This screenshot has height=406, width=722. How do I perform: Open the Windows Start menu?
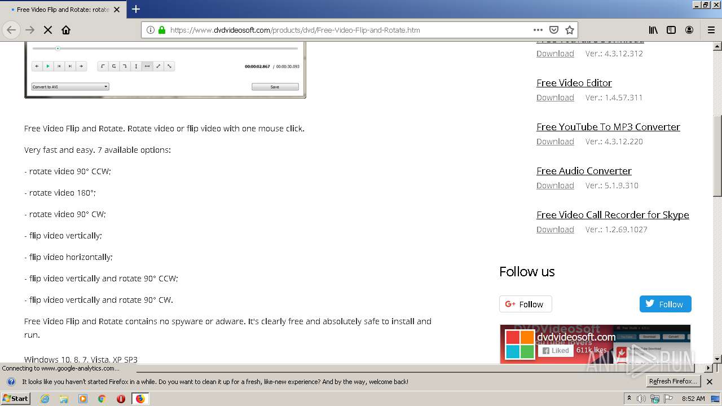(15, 398)
